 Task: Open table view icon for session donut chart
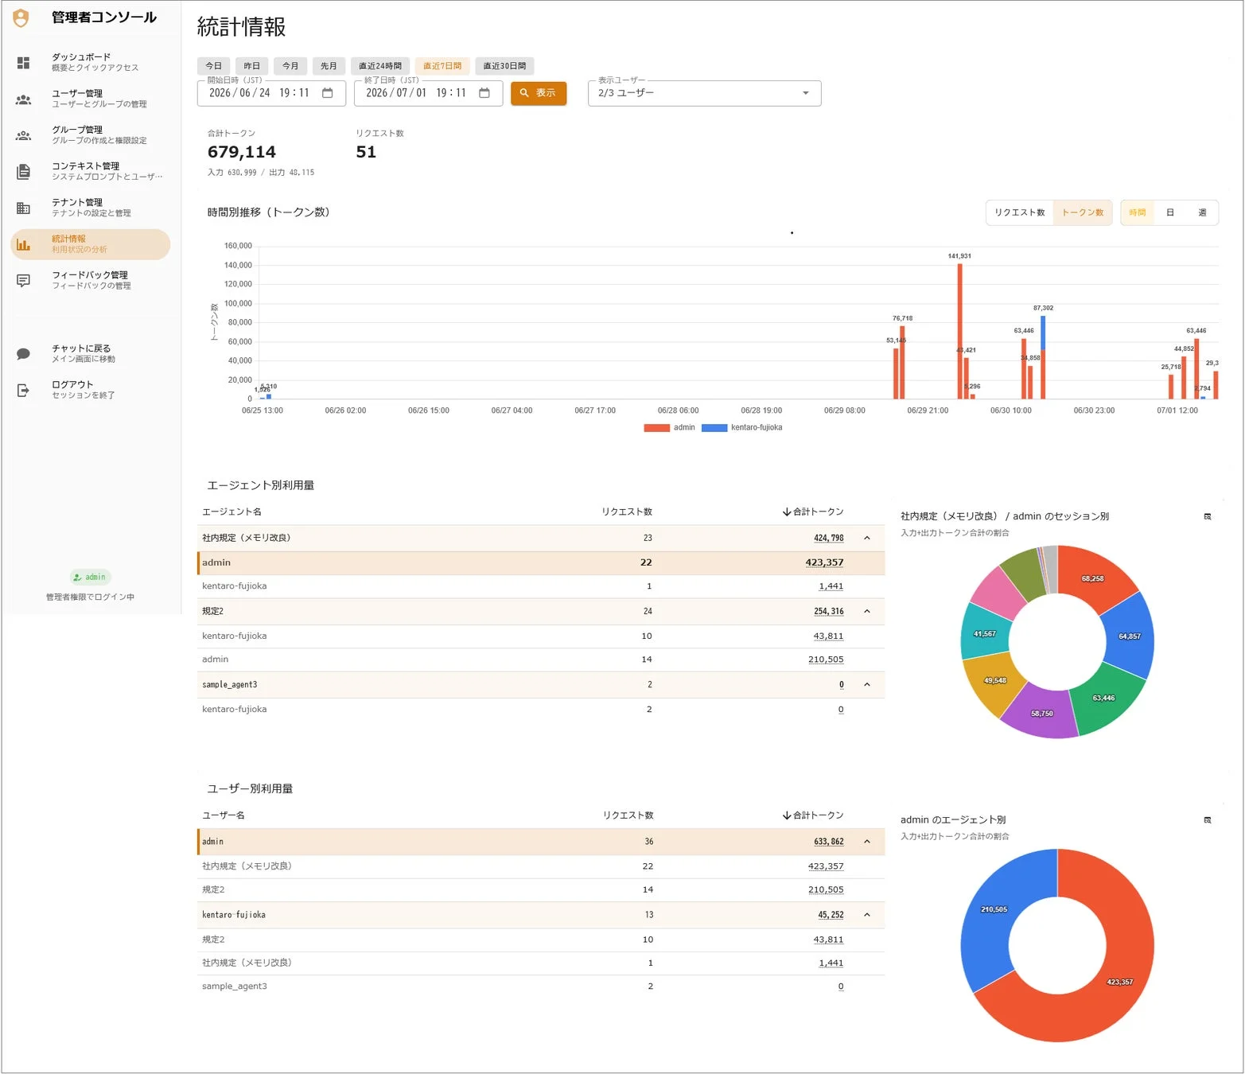point(1208,517)
